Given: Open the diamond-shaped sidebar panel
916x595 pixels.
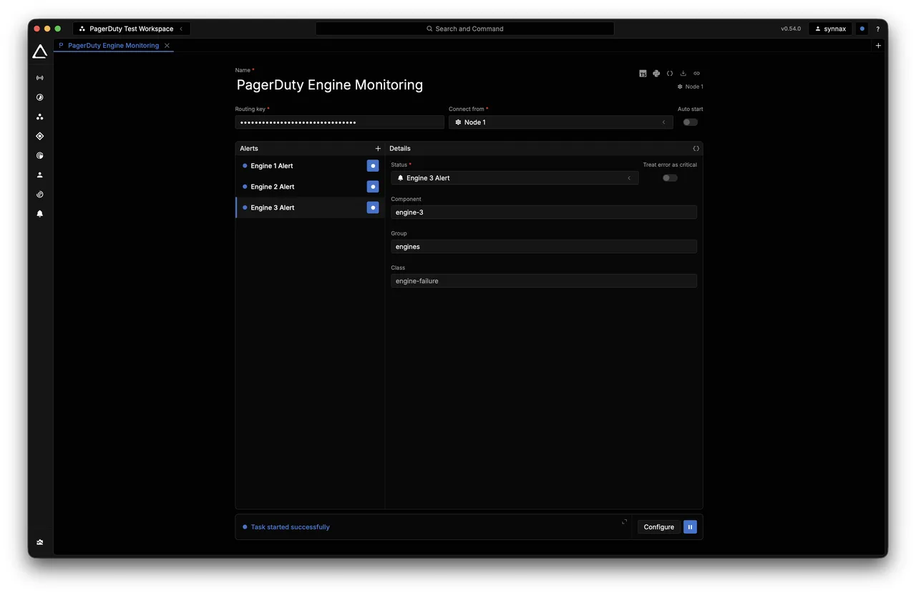Looking at the screenshot, I should pos(40,136).
